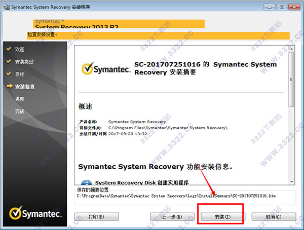Screen dimensions: 304x230
Task: Click the 概述 heading
Action: [86, 106]
